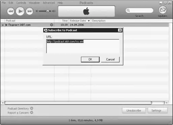Click Cancel in Subscribe to Podcast dialog

110,59
